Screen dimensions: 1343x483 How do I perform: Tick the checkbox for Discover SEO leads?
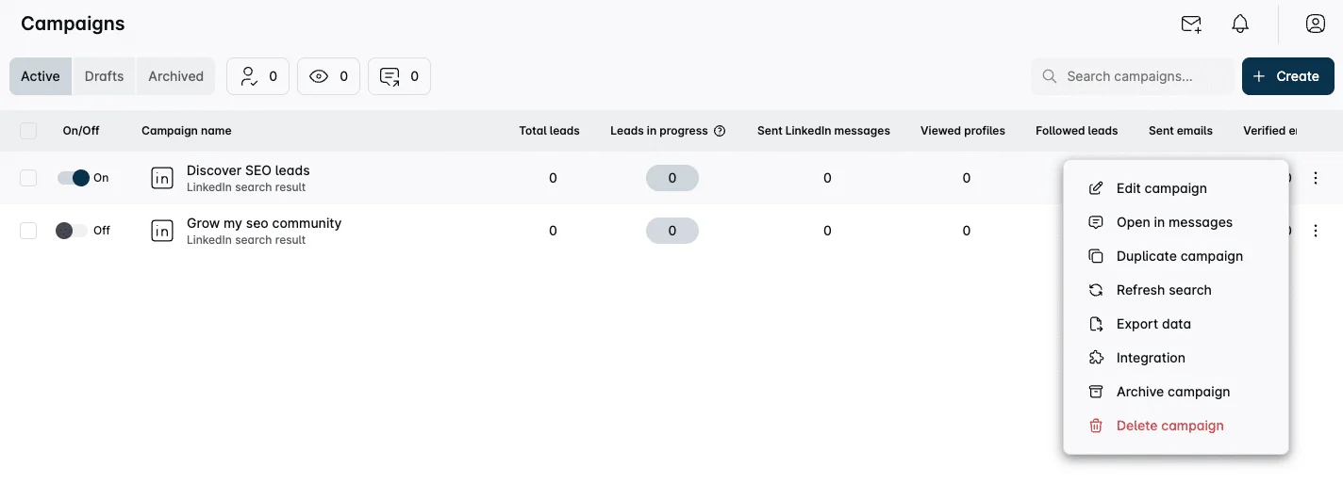pyautogui.click(x=28, y=178)
